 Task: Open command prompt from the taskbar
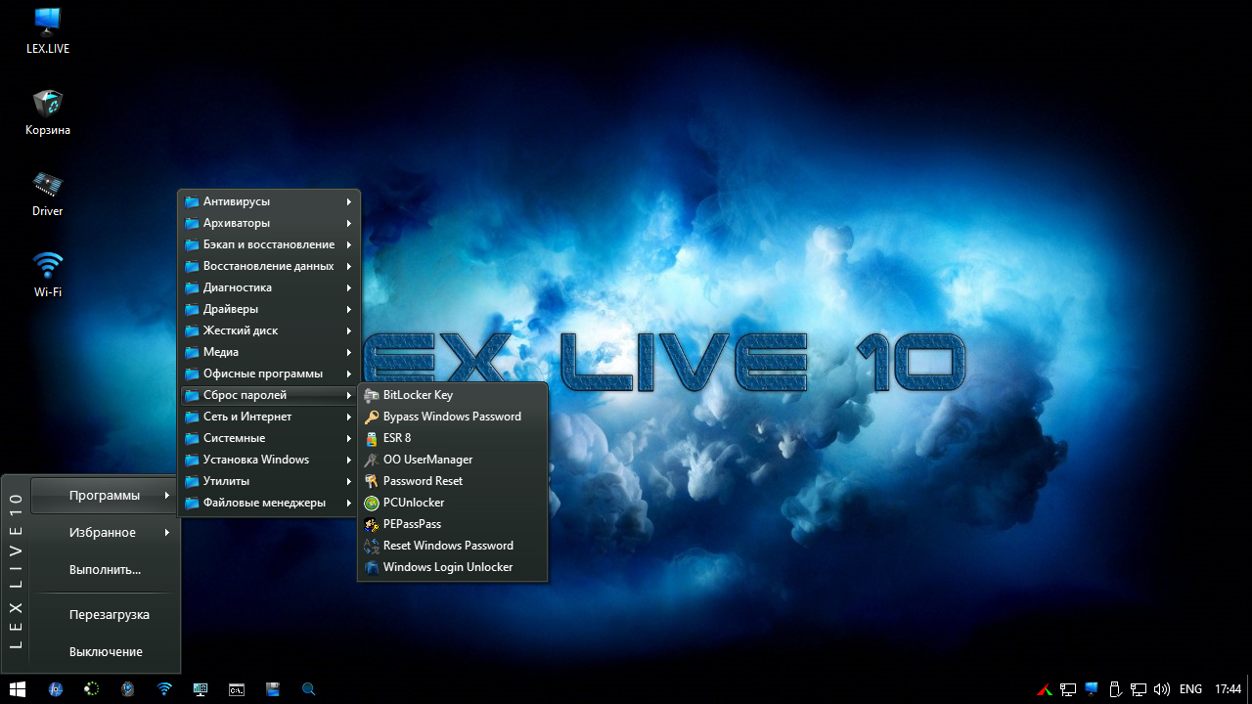(x=236, y=689)
